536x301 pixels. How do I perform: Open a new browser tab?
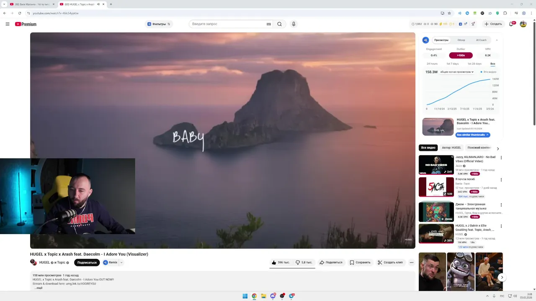pos(111,4)
